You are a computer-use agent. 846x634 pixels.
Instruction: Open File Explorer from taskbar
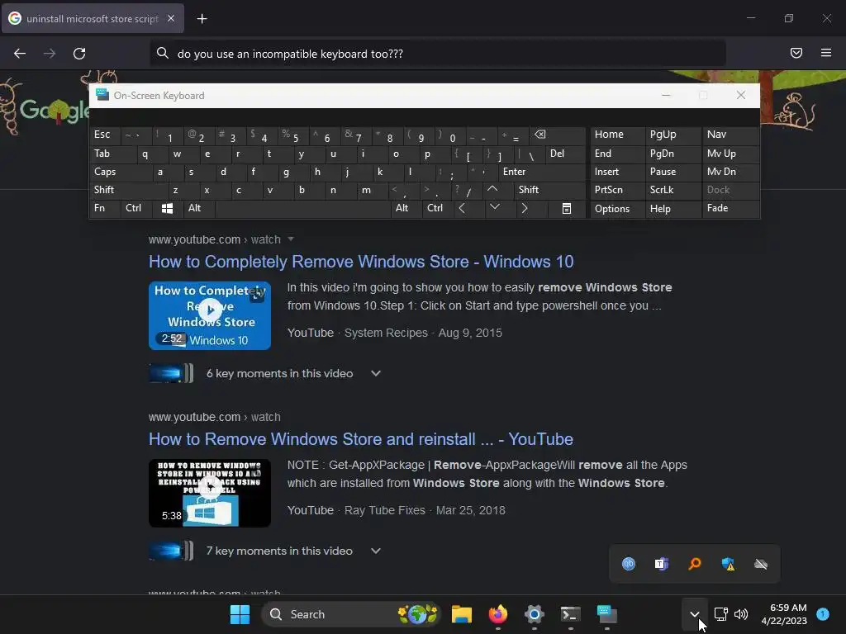461,614
